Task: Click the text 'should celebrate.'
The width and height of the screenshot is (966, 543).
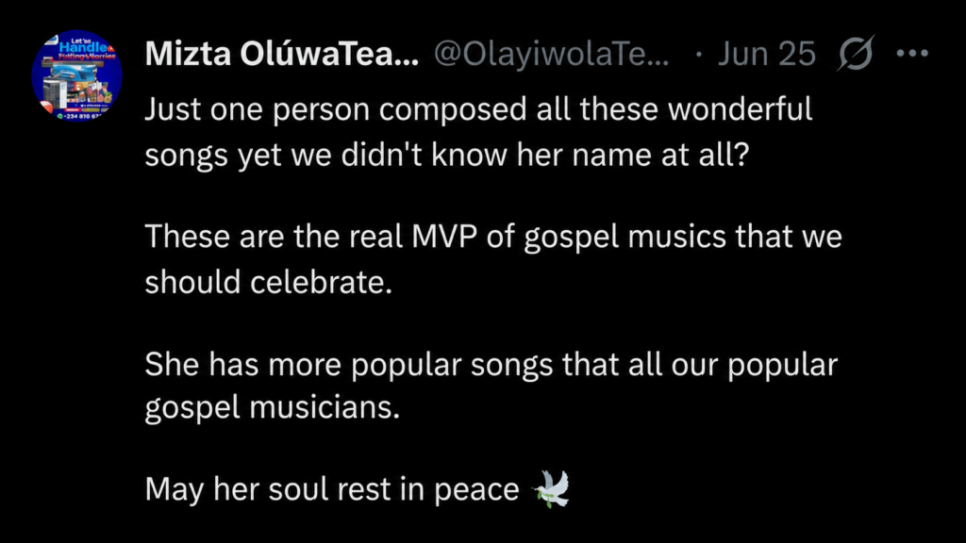Action: 269,283
